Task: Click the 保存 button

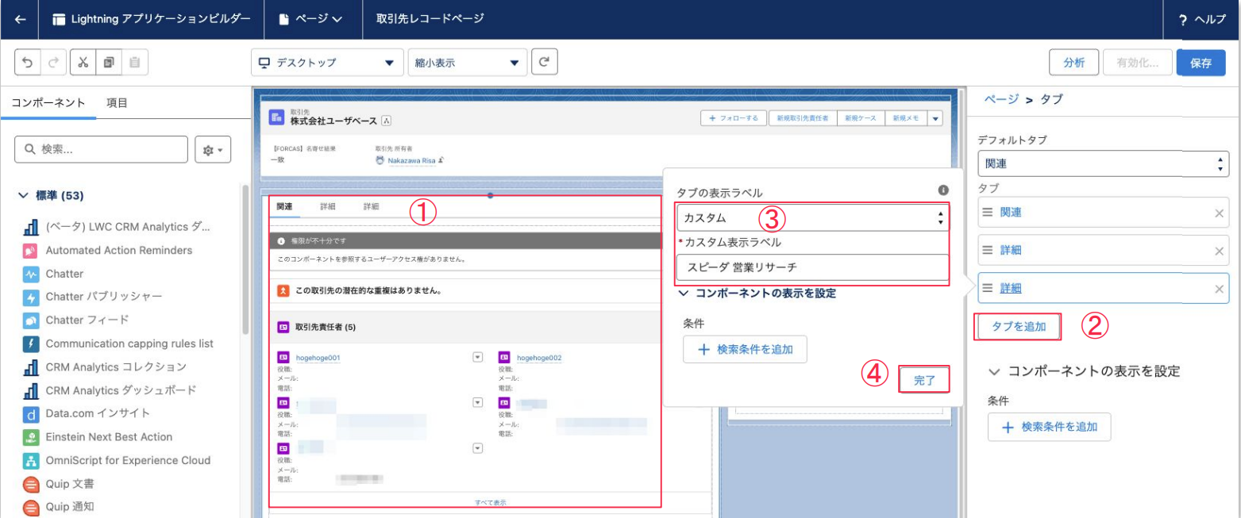Action: (1201, 63)
